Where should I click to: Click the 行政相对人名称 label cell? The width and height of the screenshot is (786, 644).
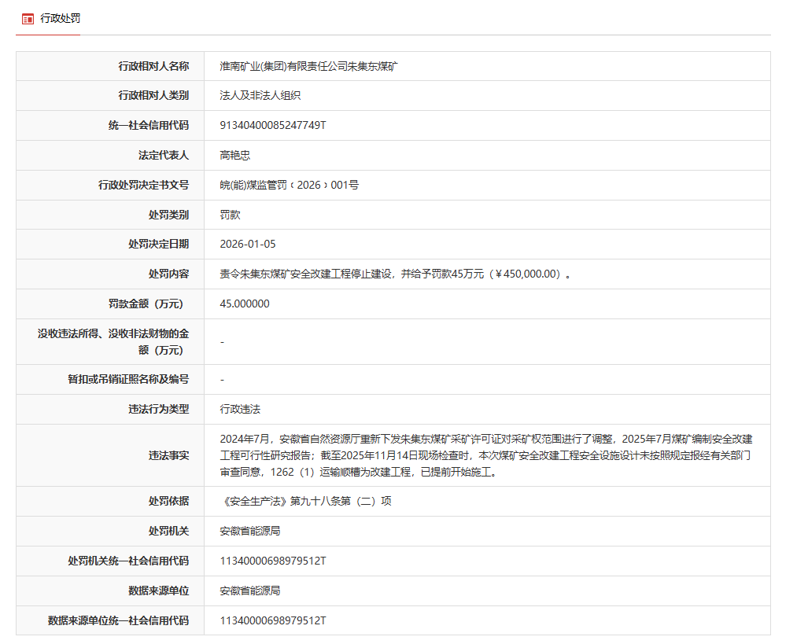pos(110,66)
